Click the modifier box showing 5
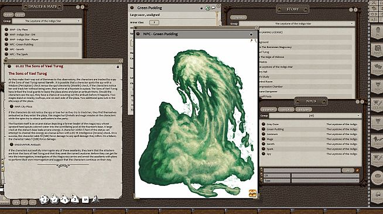This screenshot has width=383, height=214. coord(85,199)
